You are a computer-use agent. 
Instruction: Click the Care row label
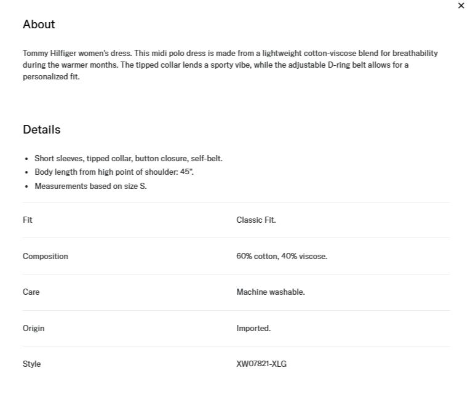pos(31,292)
